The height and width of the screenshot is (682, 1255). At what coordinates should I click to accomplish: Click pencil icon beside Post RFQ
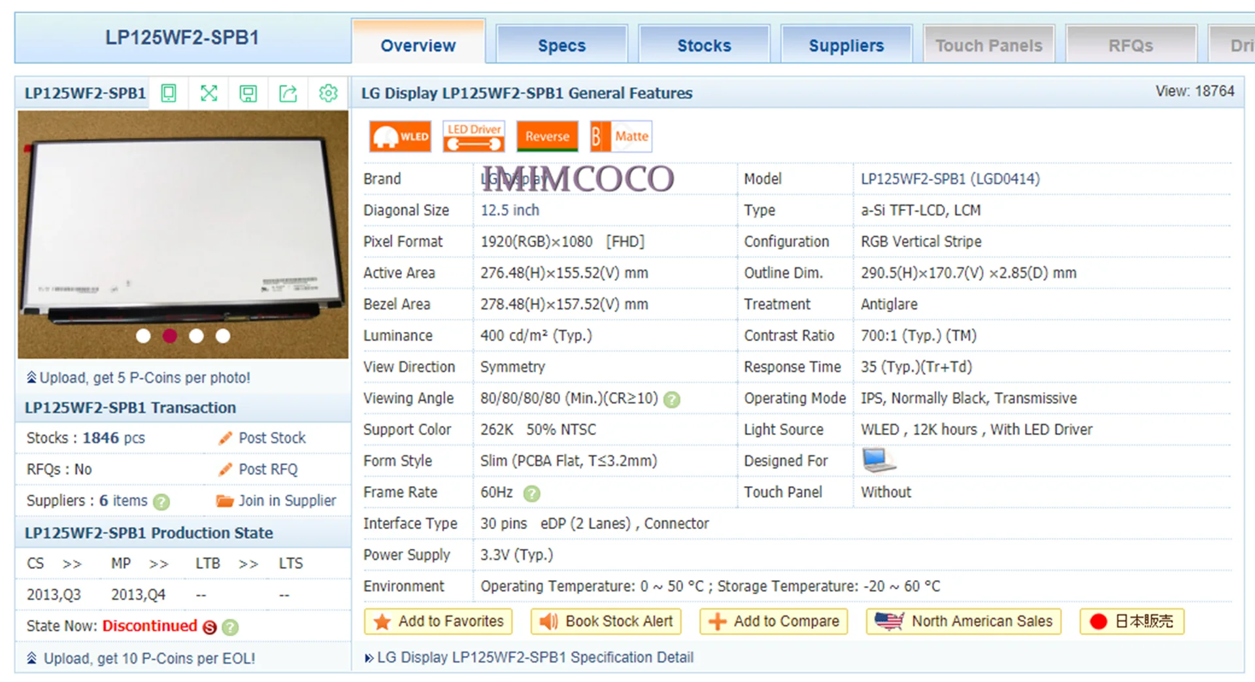pos(226,469)
